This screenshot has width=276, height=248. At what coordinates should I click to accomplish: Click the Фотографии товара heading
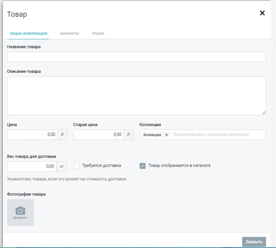(x=26, y=194)
